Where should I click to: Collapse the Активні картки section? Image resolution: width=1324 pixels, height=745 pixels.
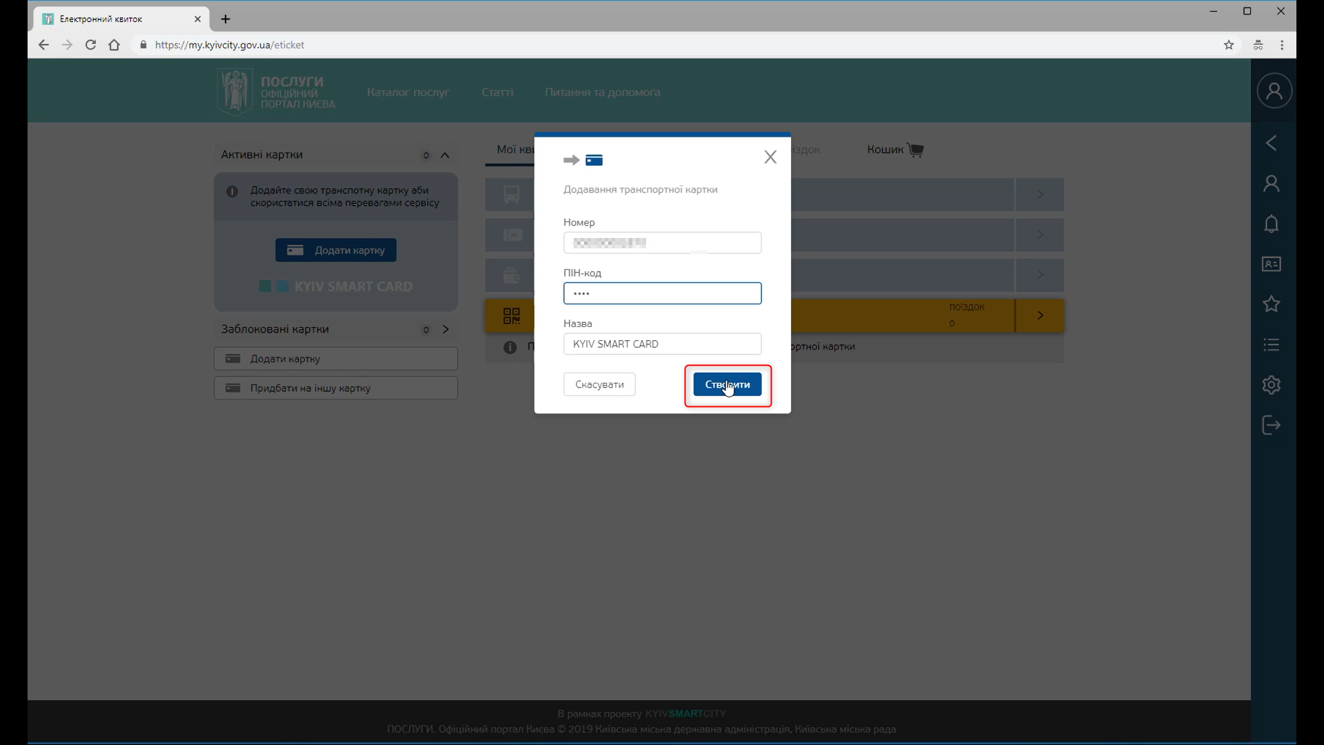click(x=445, y=155)
